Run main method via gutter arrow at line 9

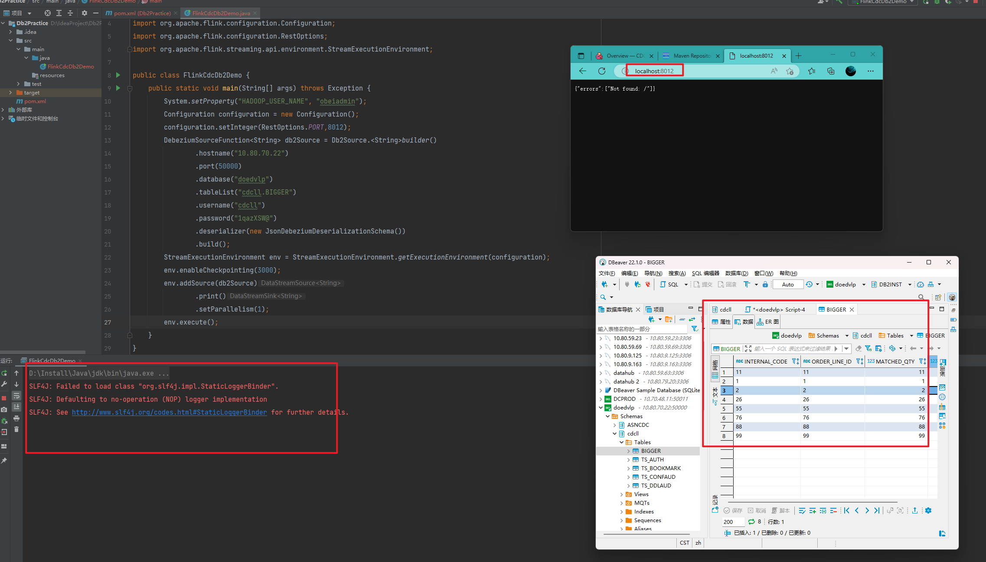tap(118, 88)
